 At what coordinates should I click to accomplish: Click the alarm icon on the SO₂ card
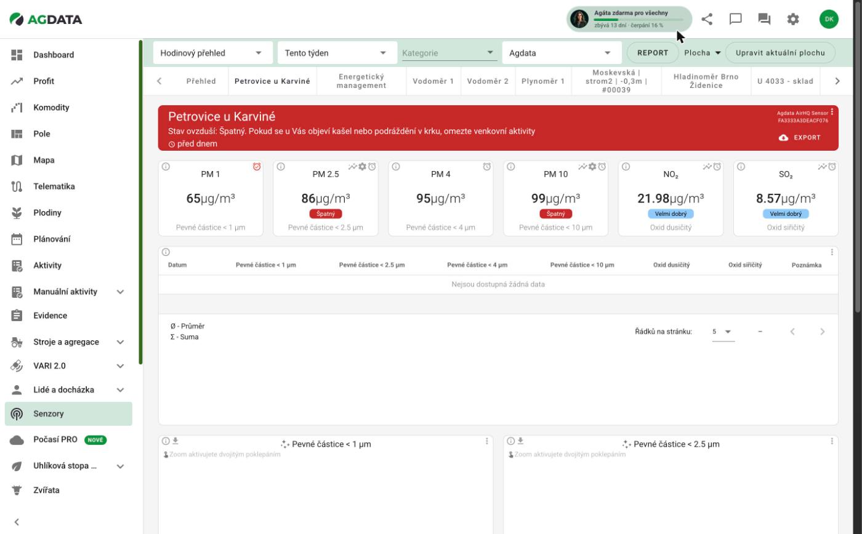pyautogui.click(x=832, y=167)
